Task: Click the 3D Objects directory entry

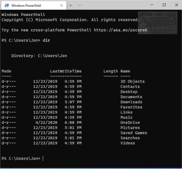Action: point(133,82)
